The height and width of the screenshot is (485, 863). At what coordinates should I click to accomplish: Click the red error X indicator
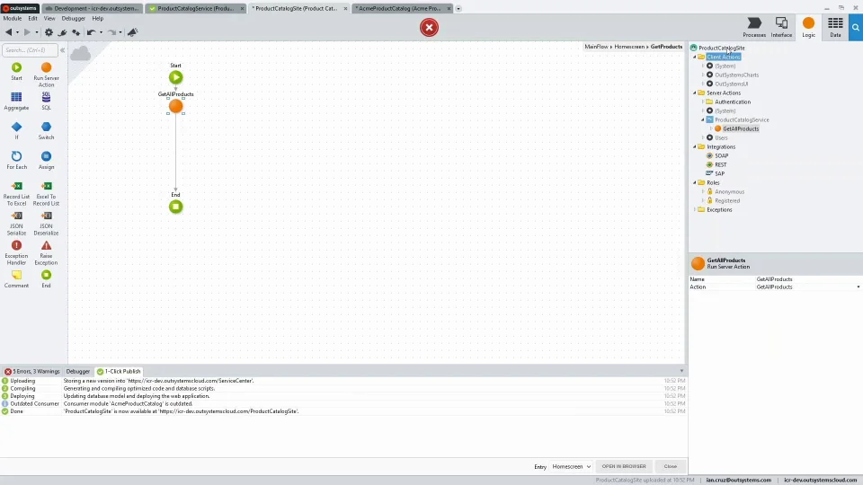(x=430, y=27)
